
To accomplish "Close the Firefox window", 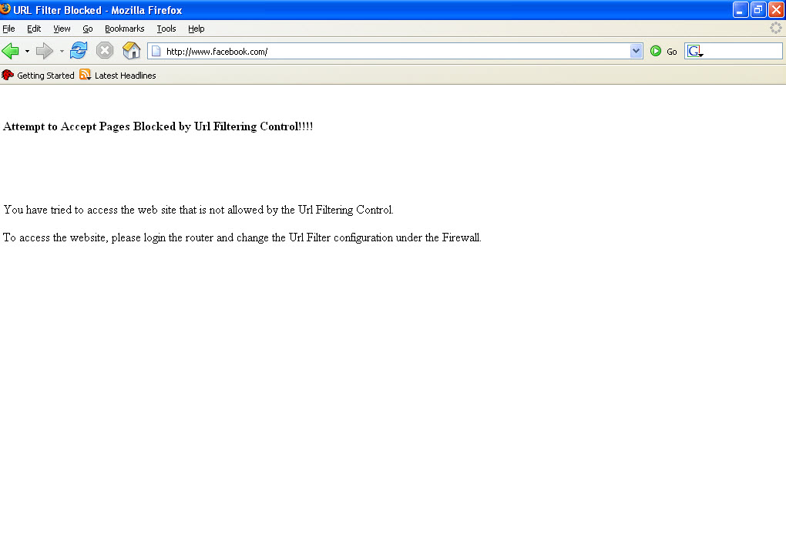I will click(x=776, y=9).
